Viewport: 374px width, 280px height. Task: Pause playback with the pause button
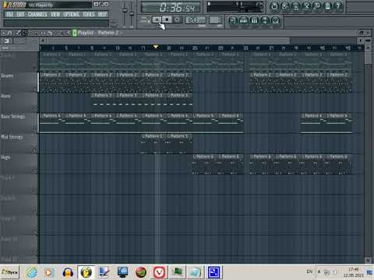tap(157, 19)
